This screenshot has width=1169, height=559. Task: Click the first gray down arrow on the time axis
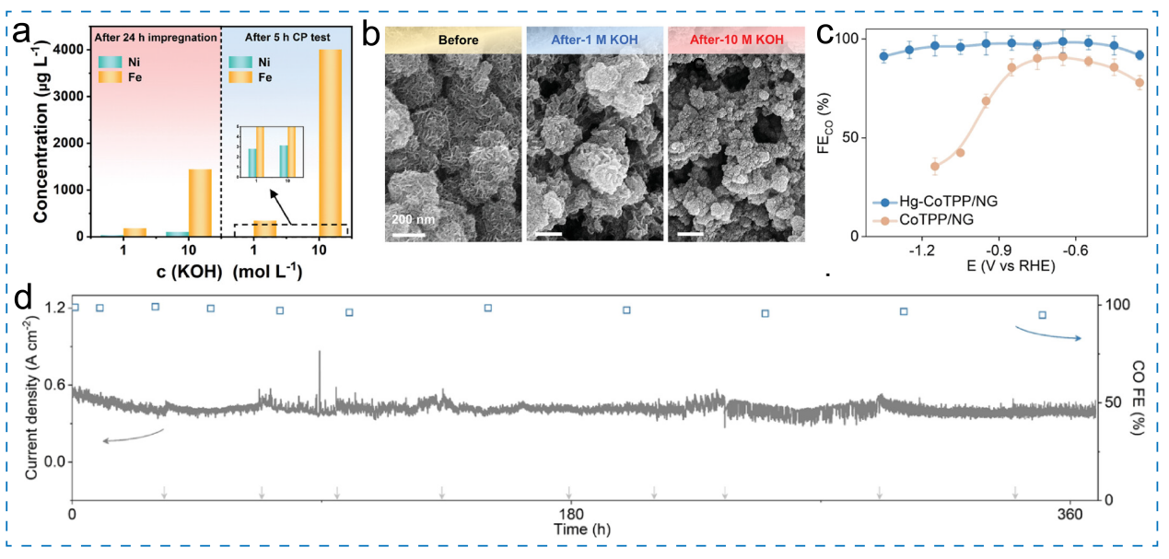[164, 493]
